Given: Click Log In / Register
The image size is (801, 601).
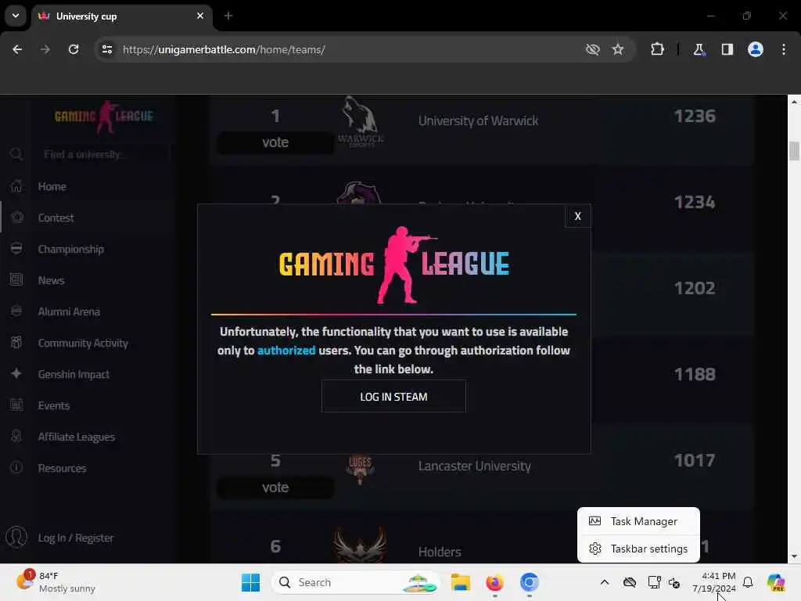Looking at the screenshot, I should click(76, 538).
